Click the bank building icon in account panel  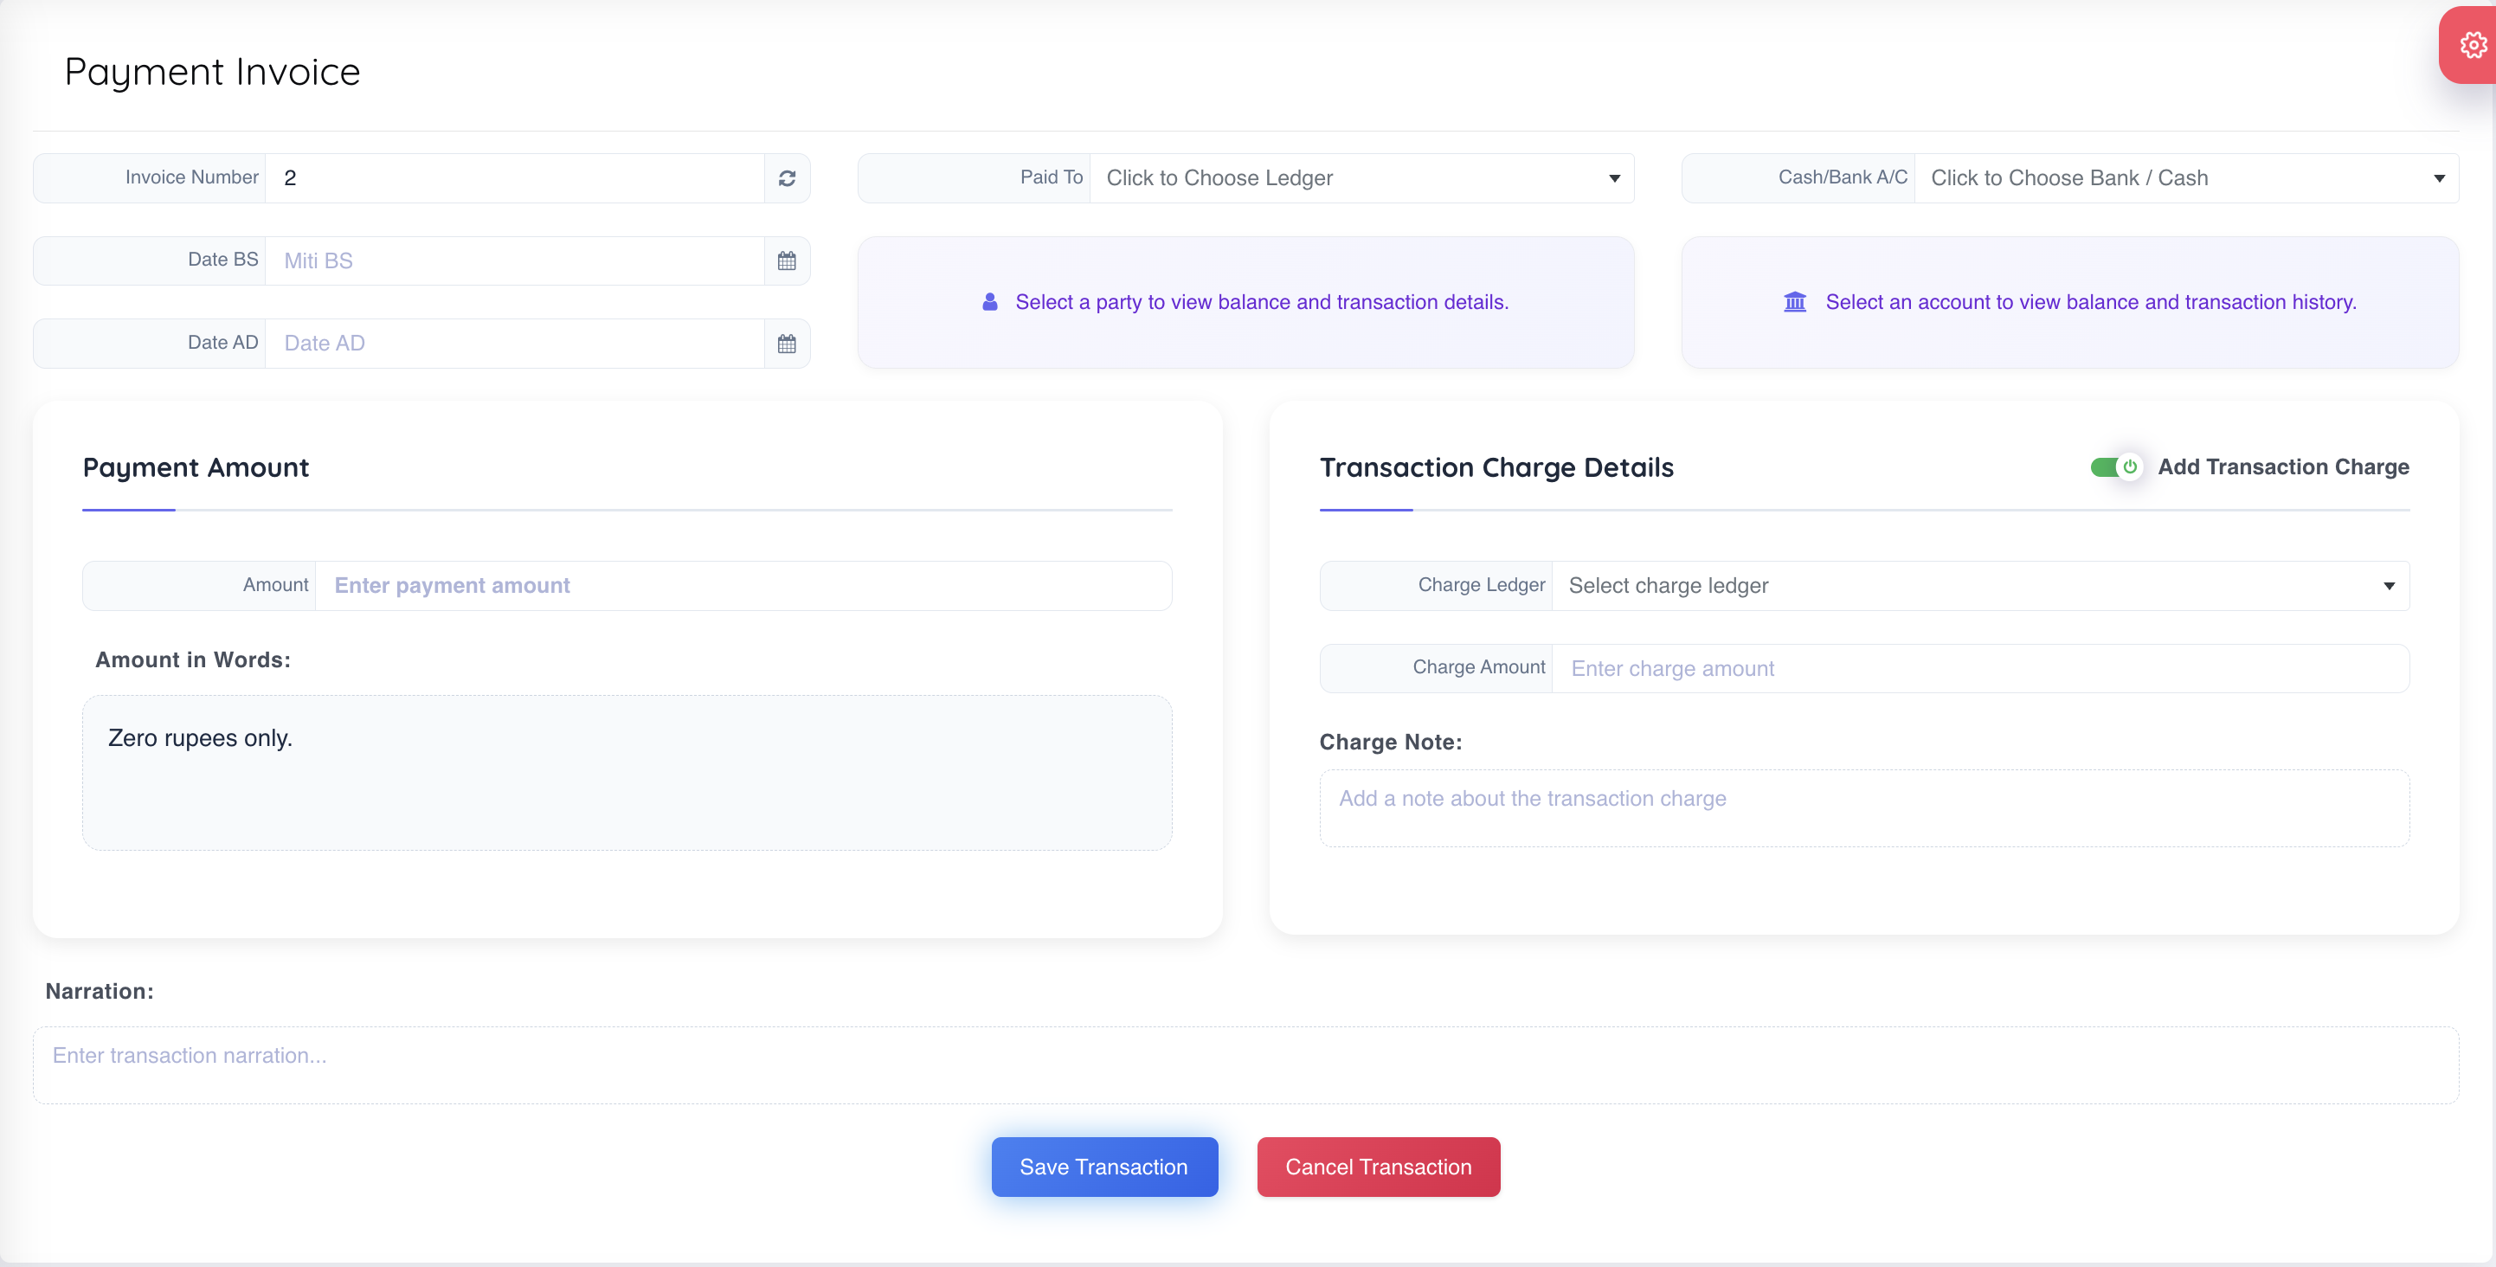pyautogui.click(x=1794, y=302)
